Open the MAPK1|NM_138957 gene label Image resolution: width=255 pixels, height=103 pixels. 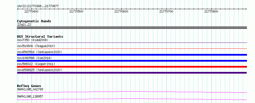click(x=30, y=96)
